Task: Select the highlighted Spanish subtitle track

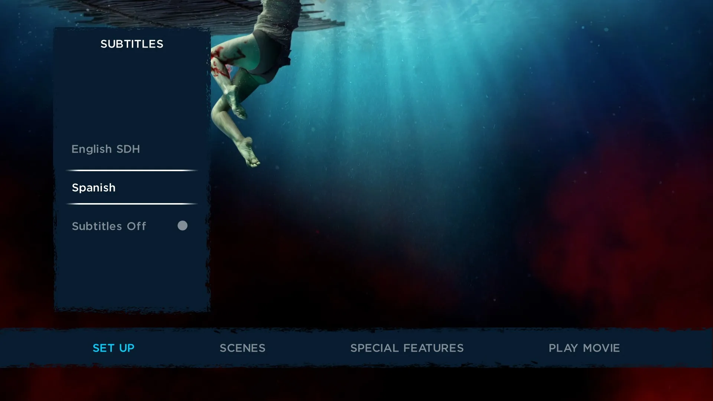Action: (94, 188)
